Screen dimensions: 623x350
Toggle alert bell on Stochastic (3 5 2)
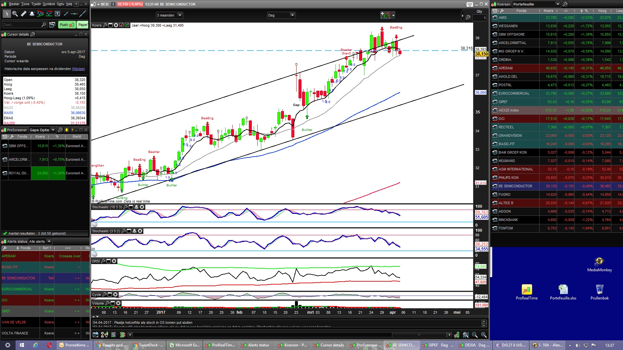(134, 231)
